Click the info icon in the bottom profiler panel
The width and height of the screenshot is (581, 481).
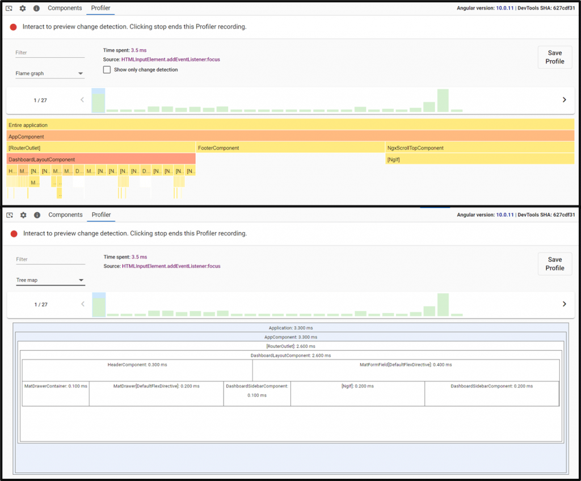(x=37, y=215)
